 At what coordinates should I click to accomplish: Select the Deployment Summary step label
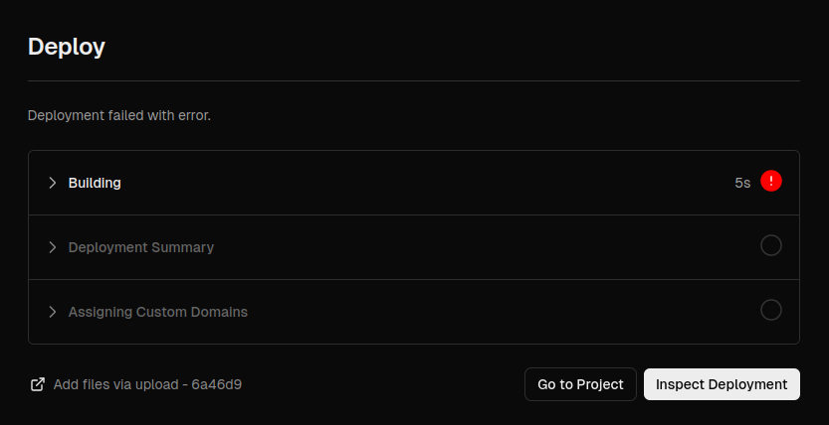tap(140, 247)
